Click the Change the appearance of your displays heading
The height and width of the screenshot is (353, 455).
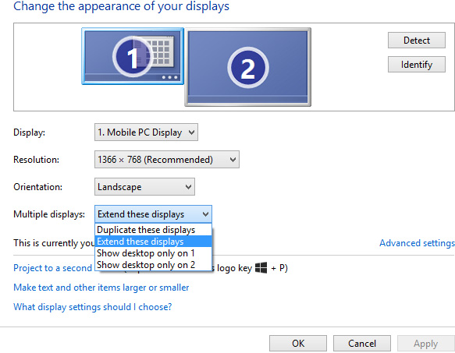121,6
